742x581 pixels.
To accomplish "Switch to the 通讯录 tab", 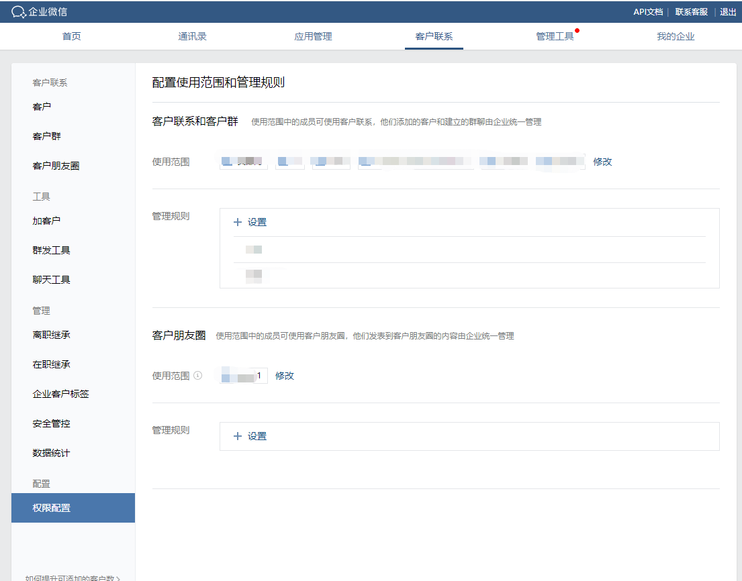I will pyautogui.click(x=192, y=36).
